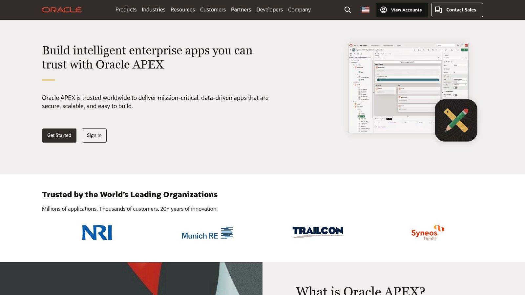Click the Sign In button
This screenshot has width=525, height=295.
pyautogui.click(x=94, y=135)
